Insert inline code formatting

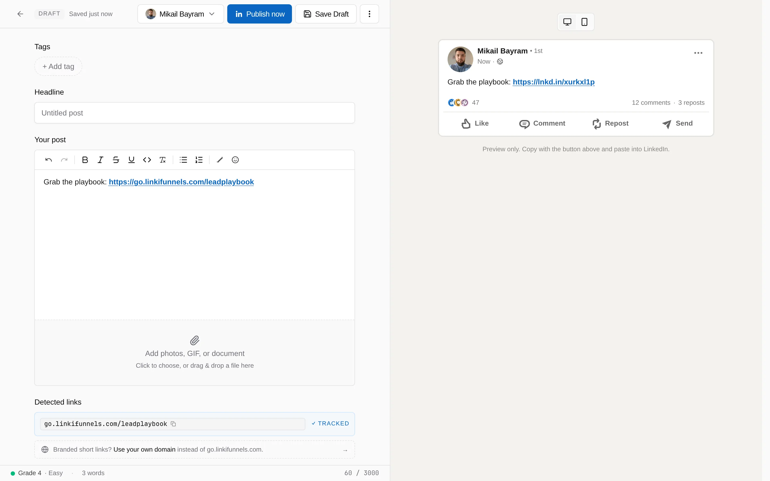pyautogui.click(x=147, y=160)
